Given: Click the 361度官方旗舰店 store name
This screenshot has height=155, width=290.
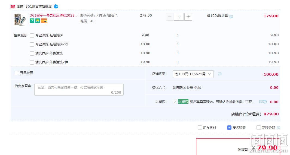Looking at the screenshot, I should (x=39, y=7).
